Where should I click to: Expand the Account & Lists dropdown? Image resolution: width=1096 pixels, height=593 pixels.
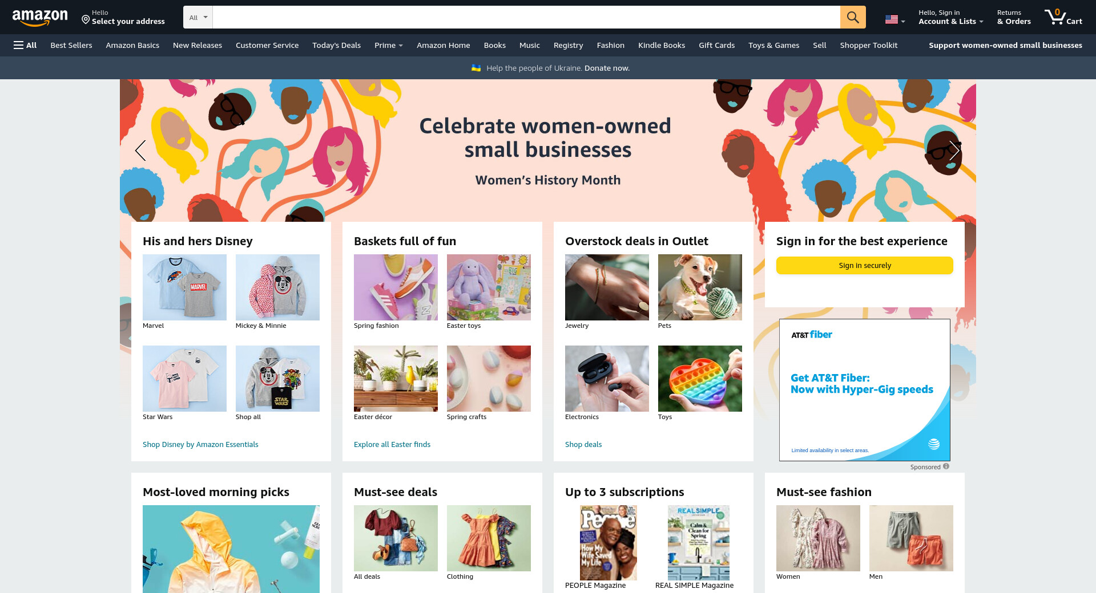(x=950, y=17)
